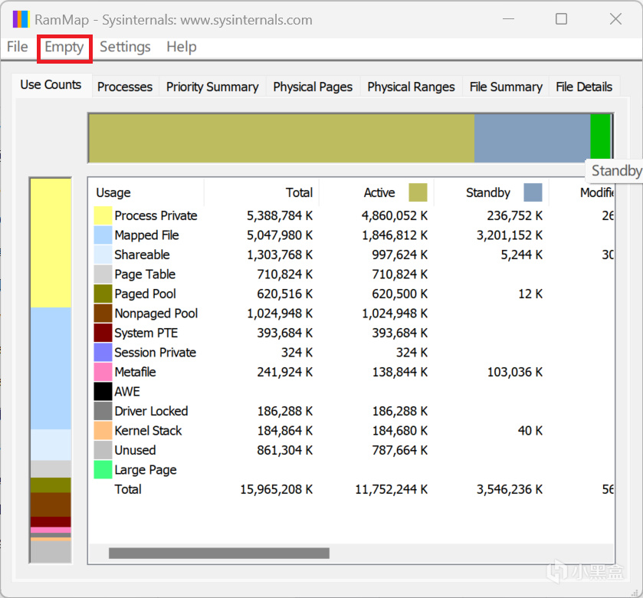
Task: Click the horizontal scrollbar thumb
Action: tap(219, 554)
